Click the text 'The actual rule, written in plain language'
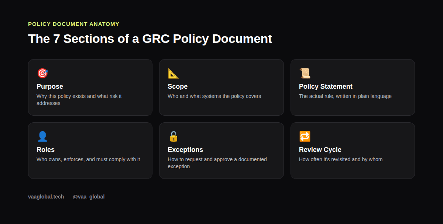 coord(345,96)
